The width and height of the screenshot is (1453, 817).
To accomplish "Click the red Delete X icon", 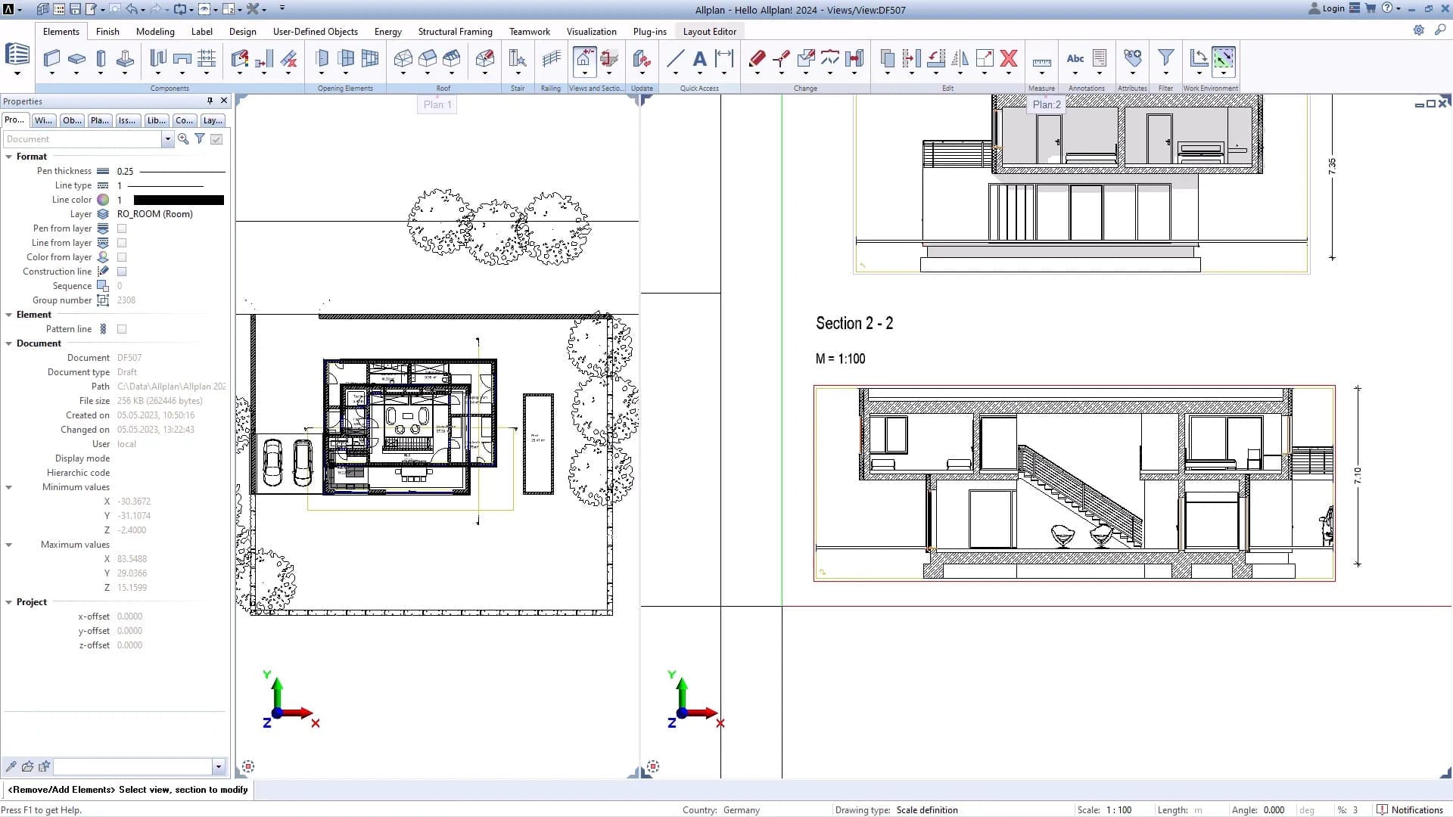I will [x=1008, y=58].
